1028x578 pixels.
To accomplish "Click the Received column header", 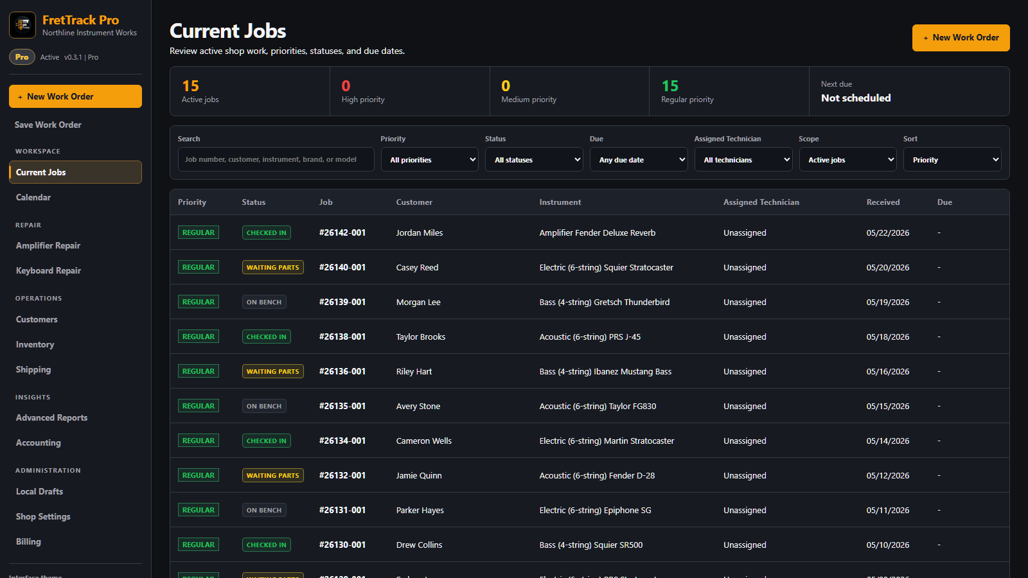I will tap(883, 202).
